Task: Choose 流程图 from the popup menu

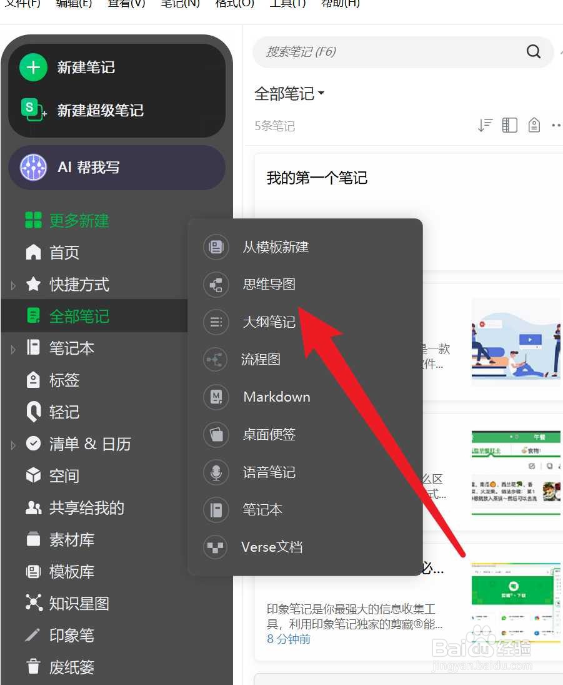Action: point(261,360)
